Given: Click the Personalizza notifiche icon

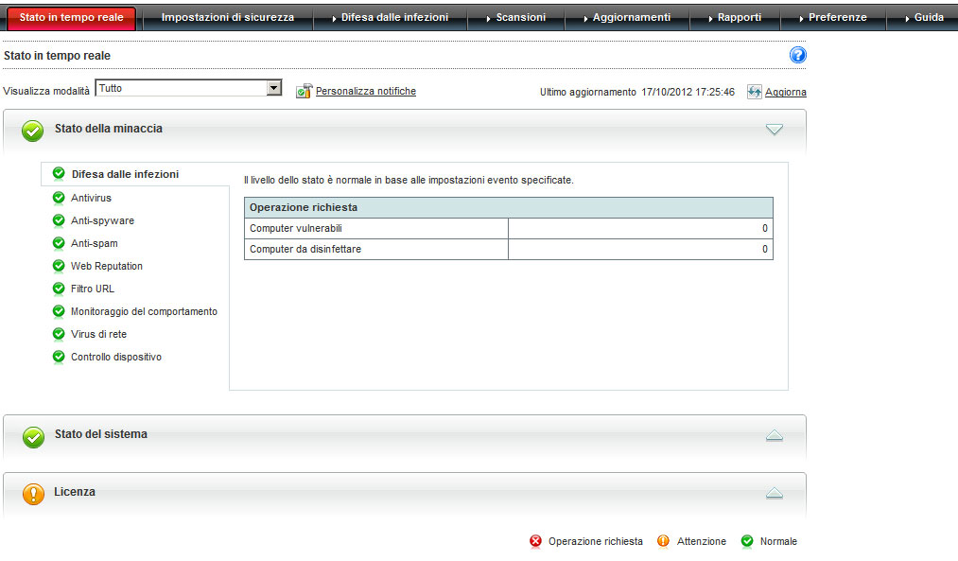Looking at the screenshot, I should click(x=304, y=91).
